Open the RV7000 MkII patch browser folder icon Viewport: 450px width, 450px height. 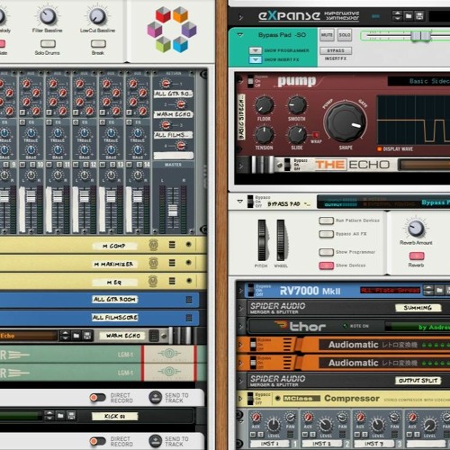[x=439, y=290]
